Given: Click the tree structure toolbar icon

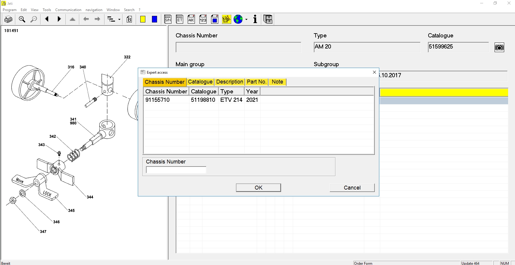Looking at the screenshot, I should click(x=111, y=19).
